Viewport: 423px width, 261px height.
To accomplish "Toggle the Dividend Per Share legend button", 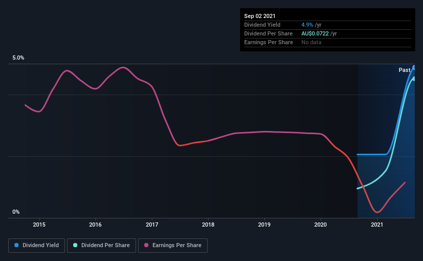I will pyautogui.click(x=101, y=246).
